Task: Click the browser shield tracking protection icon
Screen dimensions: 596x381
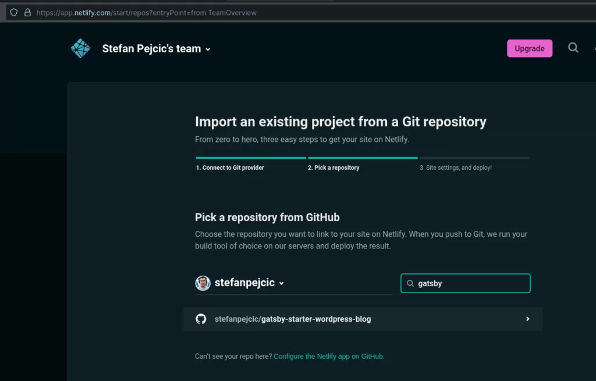Action: tap(14, 13)
